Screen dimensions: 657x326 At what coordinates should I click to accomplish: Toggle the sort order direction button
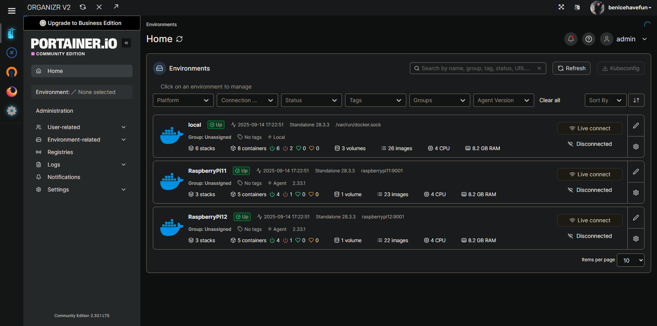tap(636, 100)
